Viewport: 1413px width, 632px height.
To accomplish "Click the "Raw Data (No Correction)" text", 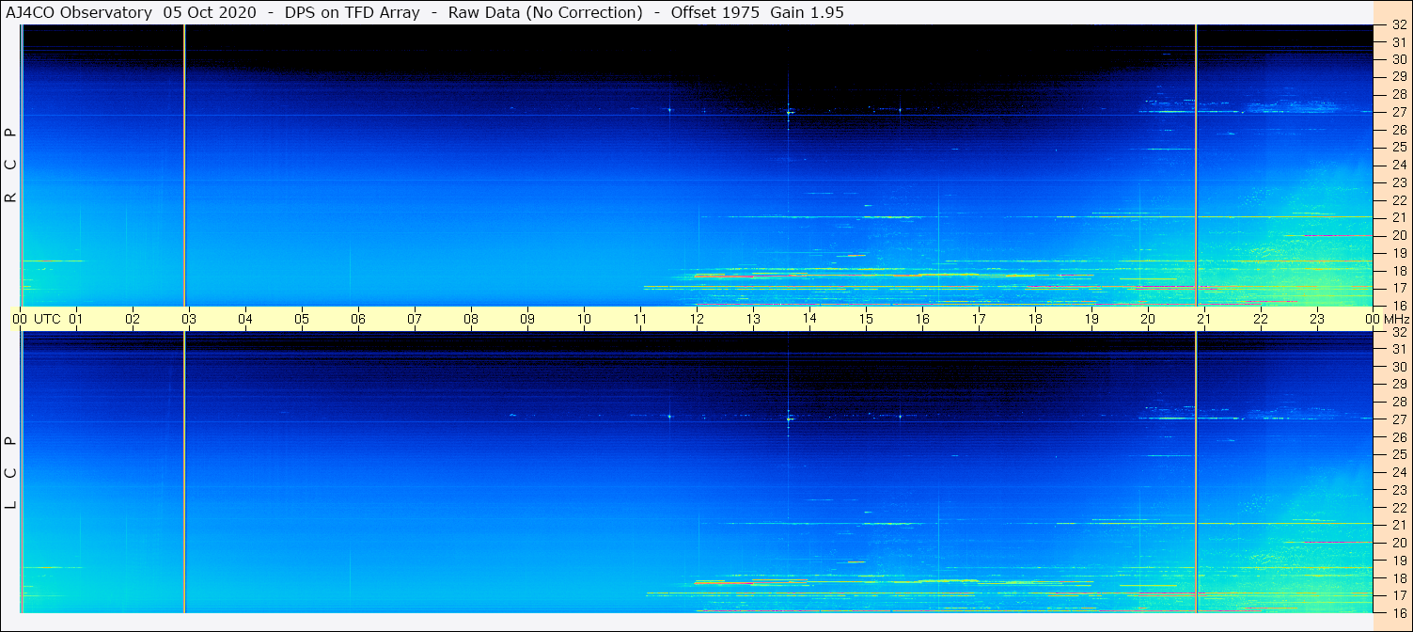I will 545,12.
